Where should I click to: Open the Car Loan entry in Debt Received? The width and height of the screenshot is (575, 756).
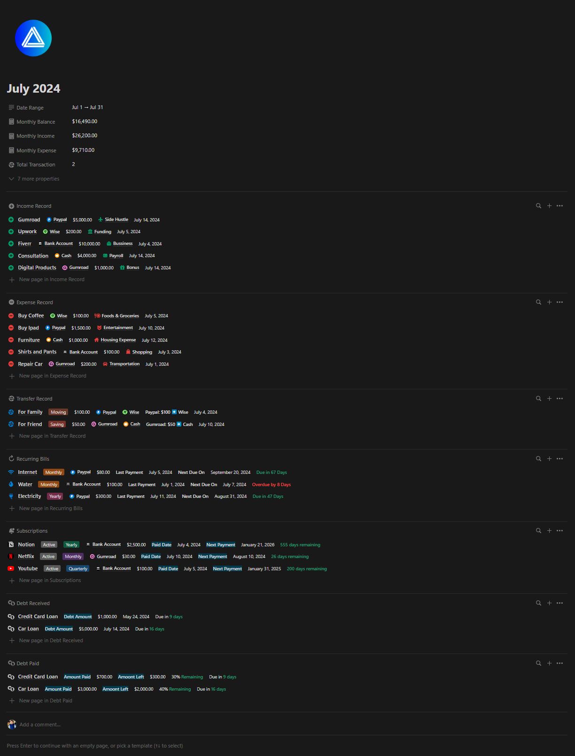(x=28, y=629)
